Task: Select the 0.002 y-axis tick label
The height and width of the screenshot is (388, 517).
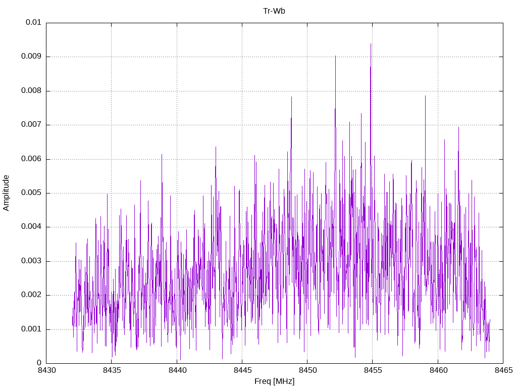Action: pos(31,295)
